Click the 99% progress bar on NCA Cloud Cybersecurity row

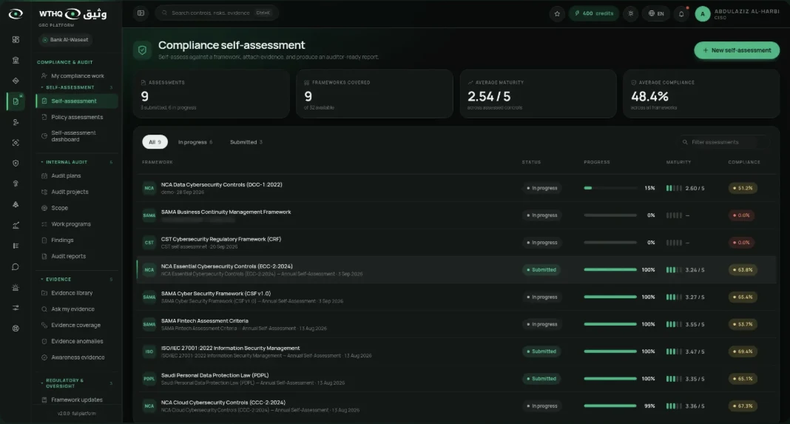coord(610,406)
